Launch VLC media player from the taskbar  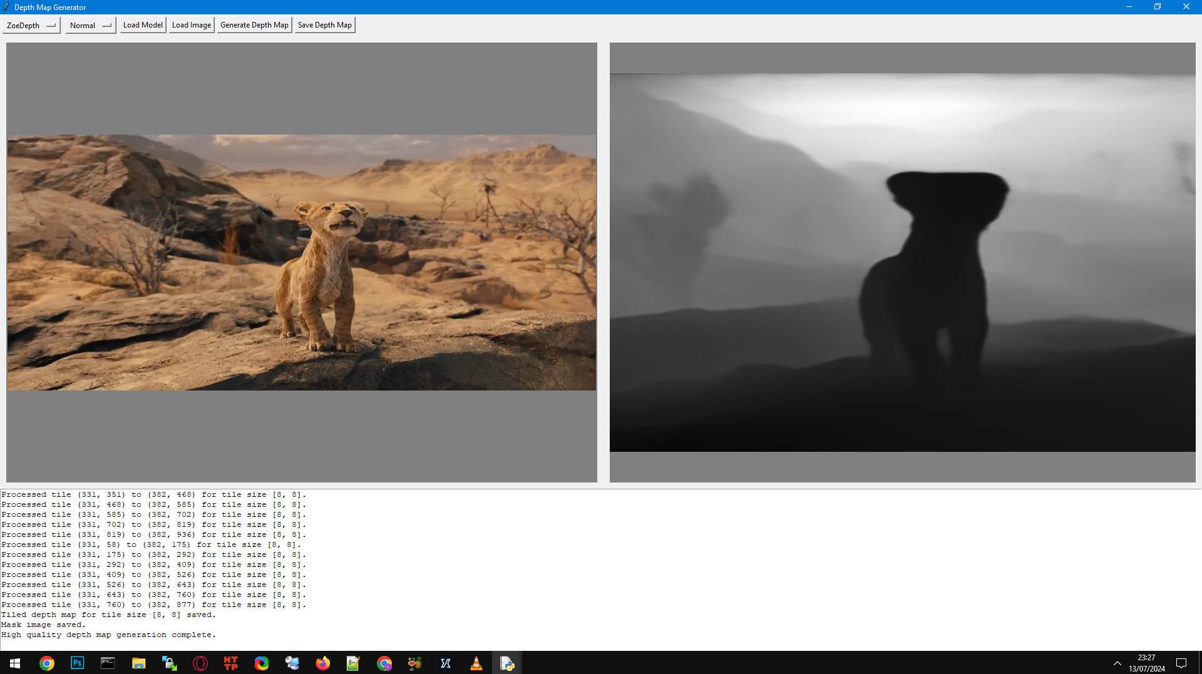click(x=476, y=663)
